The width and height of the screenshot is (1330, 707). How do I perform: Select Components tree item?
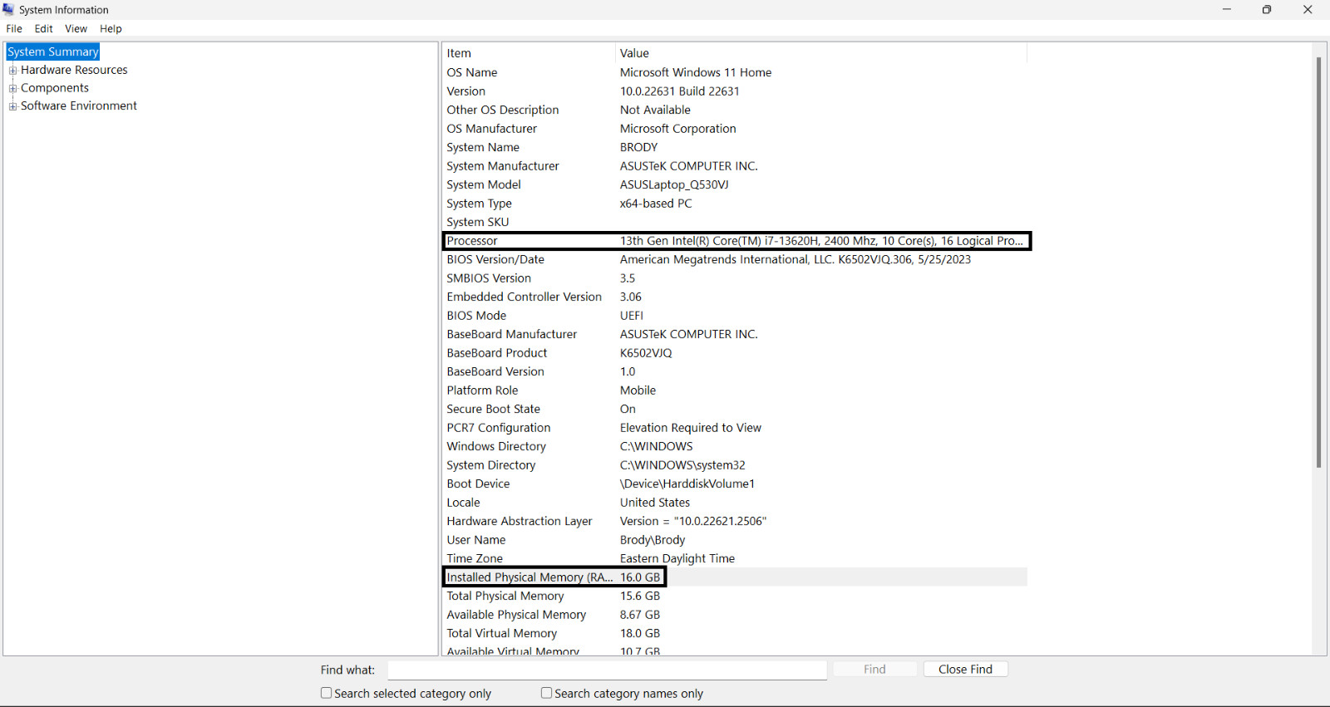[x=55, y=88]
